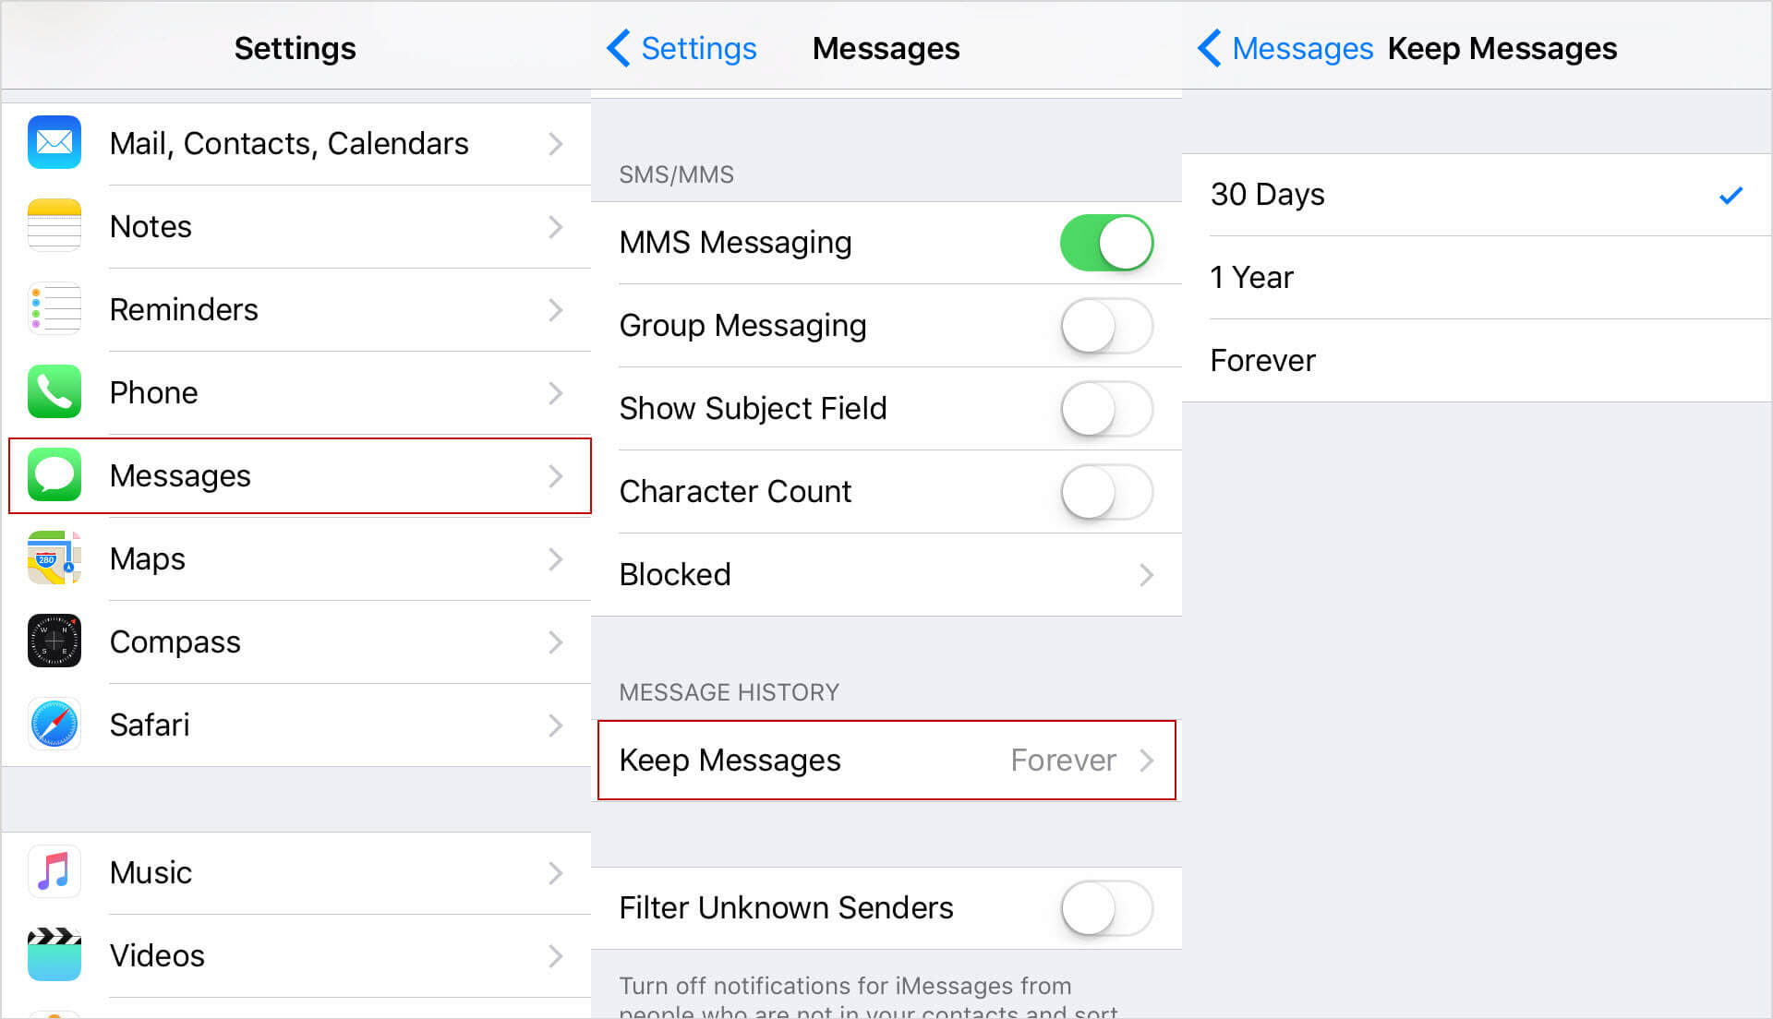1773x1019 pixels.
Task: Open the Mail, Contacts, Calendars settings
Action: 292,142
